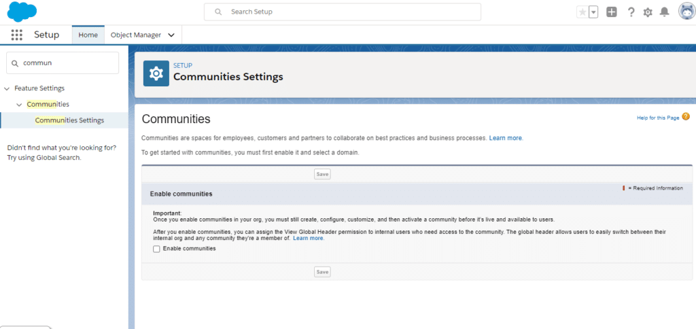Open the Help question mark icon
696x329 pixels.
tap(631, 12)
